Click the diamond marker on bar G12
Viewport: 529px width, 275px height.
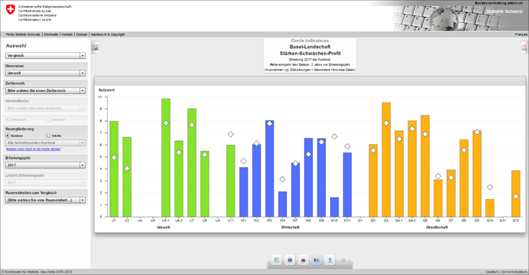coord(516,196)
